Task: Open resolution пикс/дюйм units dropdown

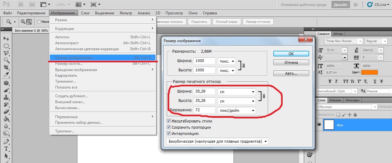Action: [x=237, y=110]
